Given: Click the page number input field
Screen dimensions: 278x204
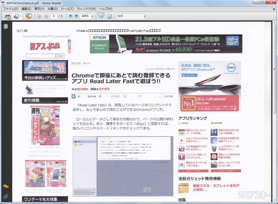Looking at the screenshot, I should point(54,16).
